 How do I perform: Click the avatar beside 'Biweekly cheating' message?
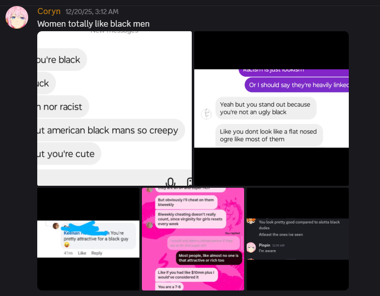(x=149, y=225)
